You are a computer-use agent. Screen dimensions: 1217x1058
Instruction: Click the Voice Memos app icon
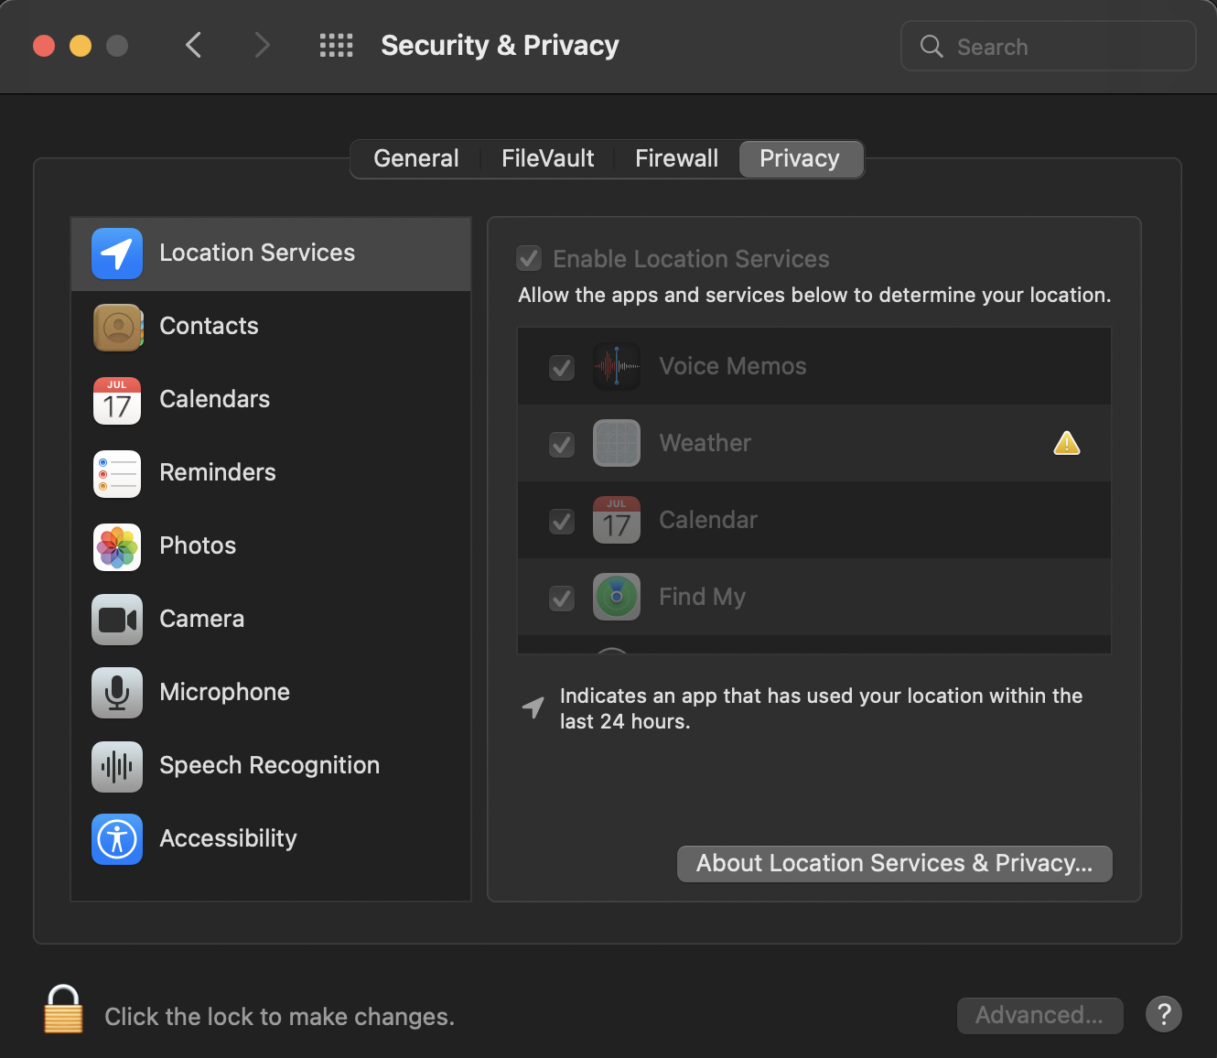point(617,367)
